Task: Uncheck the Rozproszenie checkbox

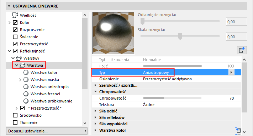Action: tap(15, 30)
